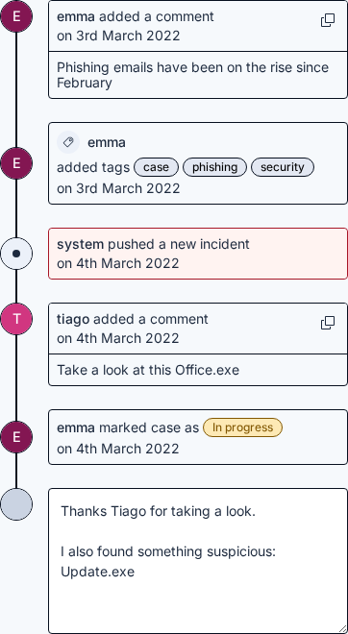Click 'emma' username in first comment header
Viewport: 348px width, 634px height.
click(76, 16)
